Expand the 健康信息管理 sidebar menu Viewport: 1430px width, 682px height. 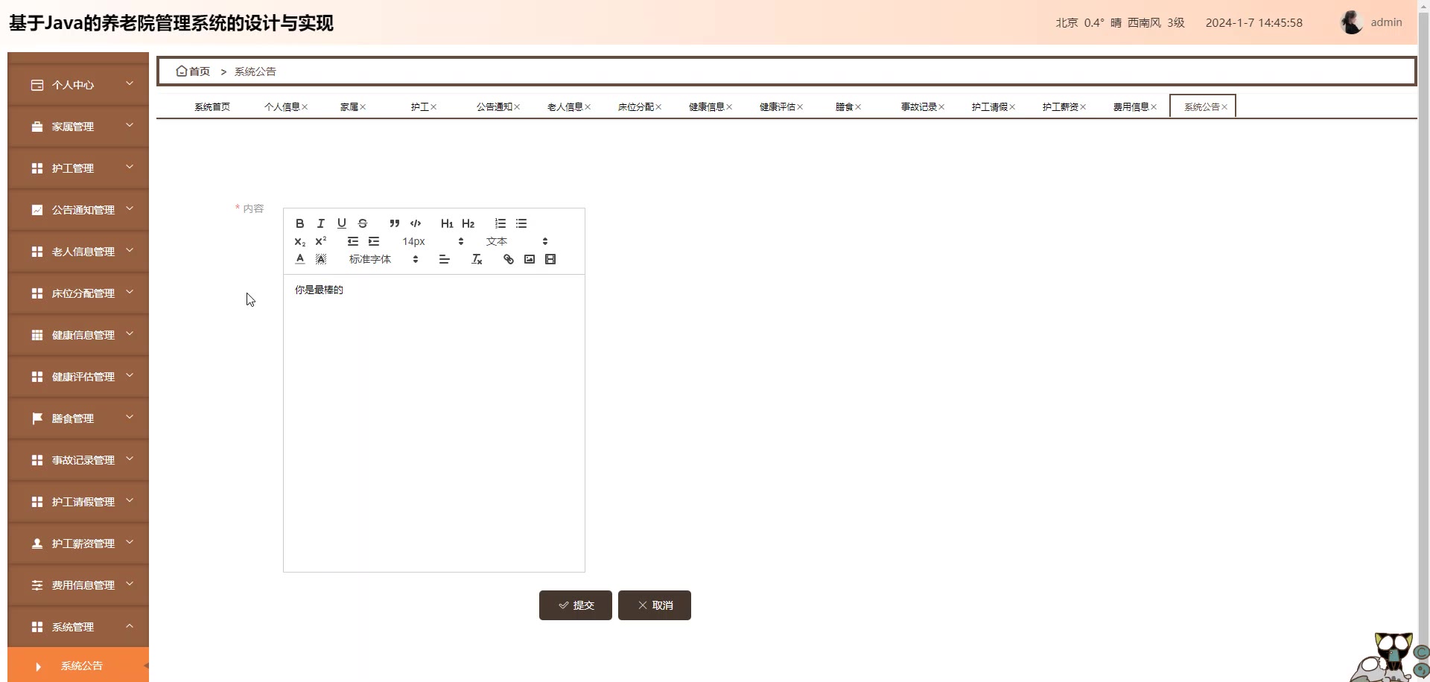[78, 335]
